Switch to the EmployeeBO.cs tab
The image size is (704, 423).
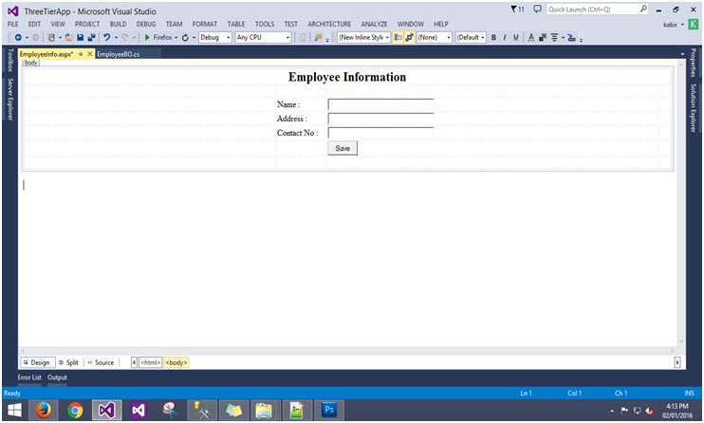[118, 54]
